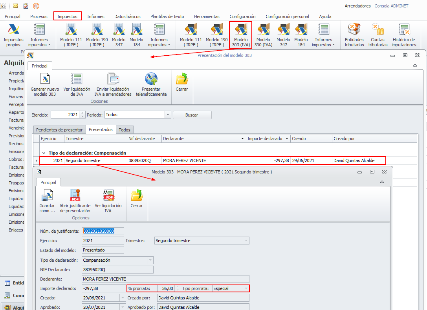Open the first Modelo 190 (IRPF) icon
The height and width of the screenshot is (310, 427).
[x=97, y=35]
